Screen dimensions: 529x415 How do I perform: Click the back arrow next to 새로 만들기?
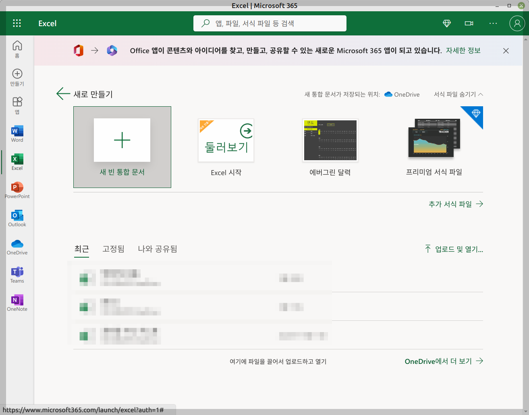coord(63,94)
